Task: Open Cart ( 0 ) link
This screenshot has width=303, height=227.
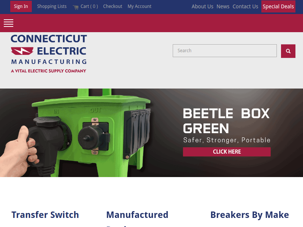Action: [x=89, y=6]
